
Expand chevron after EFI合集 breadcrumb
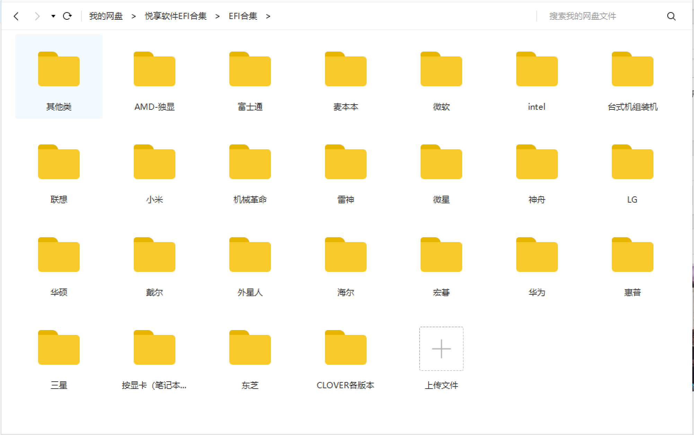click(x=268, y=16)
